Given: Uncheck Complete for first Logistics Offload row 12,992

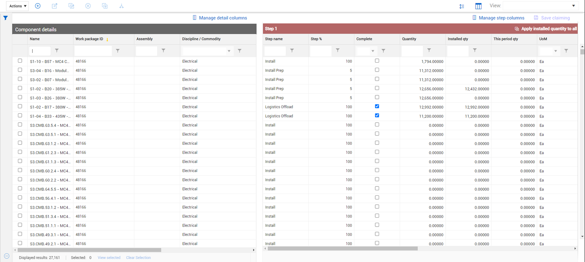Looking at the screenshot, I should pos(377,106).
